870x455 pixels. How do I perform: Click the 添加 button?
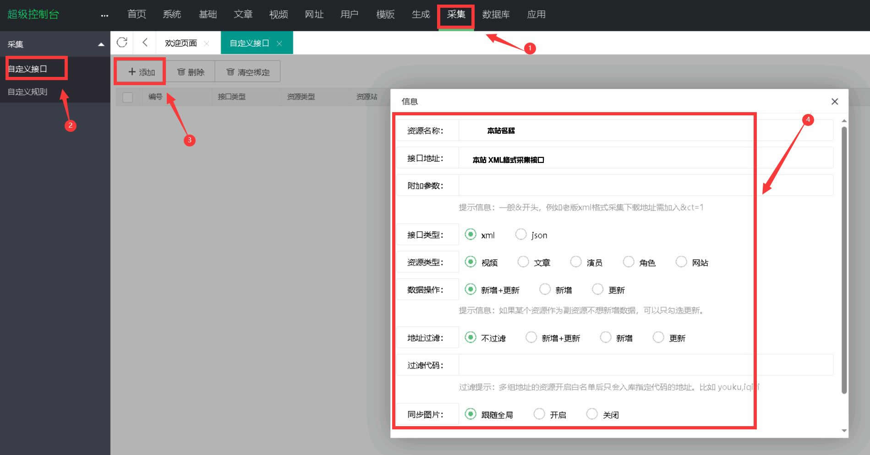[140, 71]
